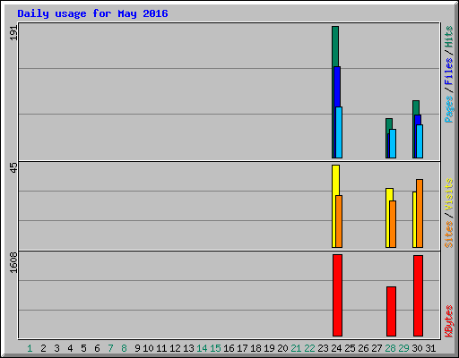Click the cyan Pages bar for day 24

pyautogui.click(x=339, y=132)
